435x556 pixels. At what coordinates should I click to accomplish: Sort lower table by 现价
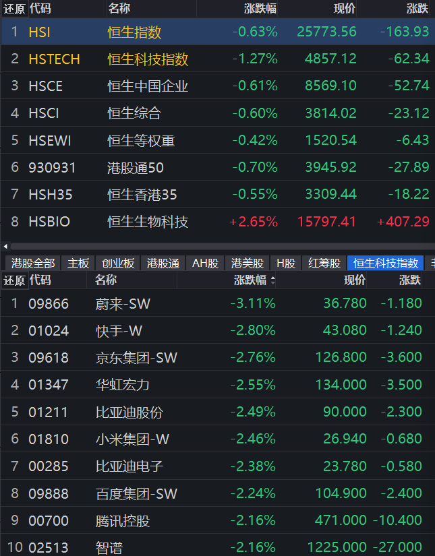(x=355, y=280)
